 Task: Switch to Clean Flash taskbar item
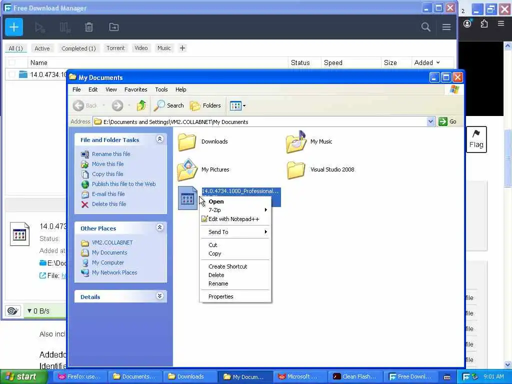click(x=354, y=376)
